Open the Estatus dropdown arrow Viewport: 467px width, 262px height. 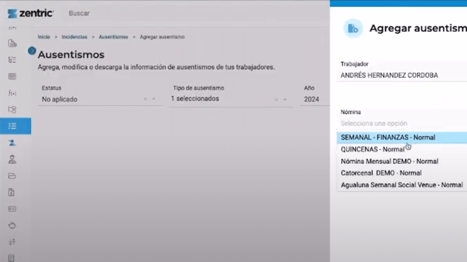[154, 99]
